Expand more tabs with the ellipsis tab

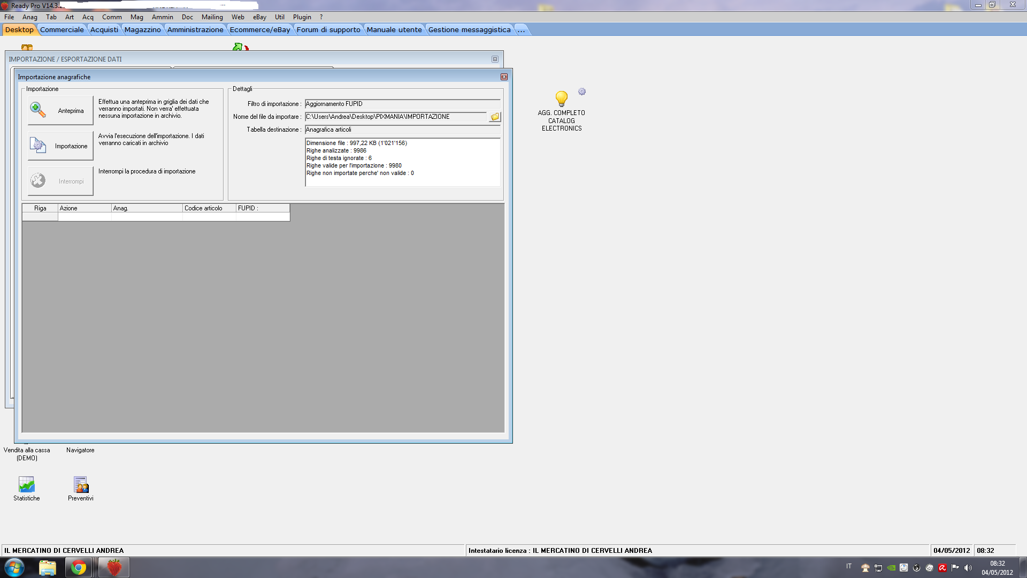521,29
